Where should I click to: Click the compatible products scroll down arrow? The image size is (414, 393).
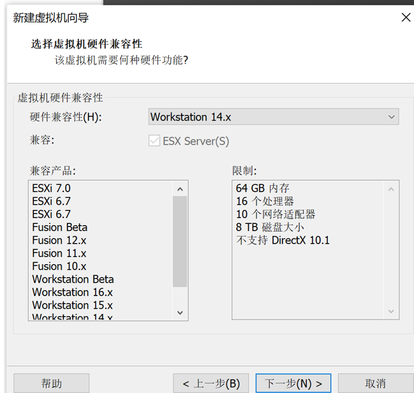click(180, 313)
